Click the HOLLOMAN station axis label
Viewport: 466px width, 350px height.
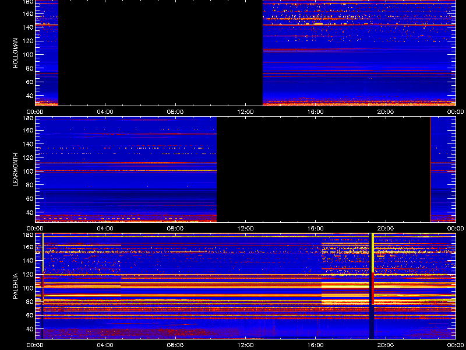(16, 53)
